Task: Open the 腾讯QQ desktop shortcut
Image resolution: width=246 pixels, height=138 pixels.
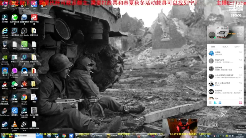Action: [5, 85]
